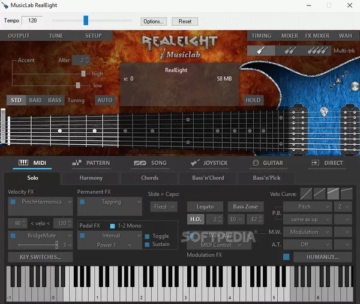Viewport: 360px width, 304px height.
Task: Toggle the Tapping Permanent FX checkbox
Action: (x=82, y=202)
